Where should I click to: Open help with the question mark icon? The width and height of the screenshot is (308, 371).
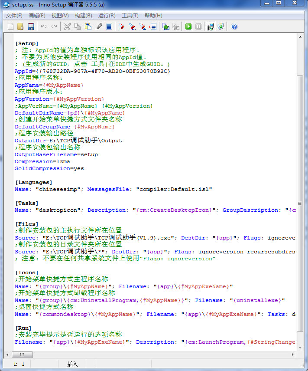(x=234, y=26)
